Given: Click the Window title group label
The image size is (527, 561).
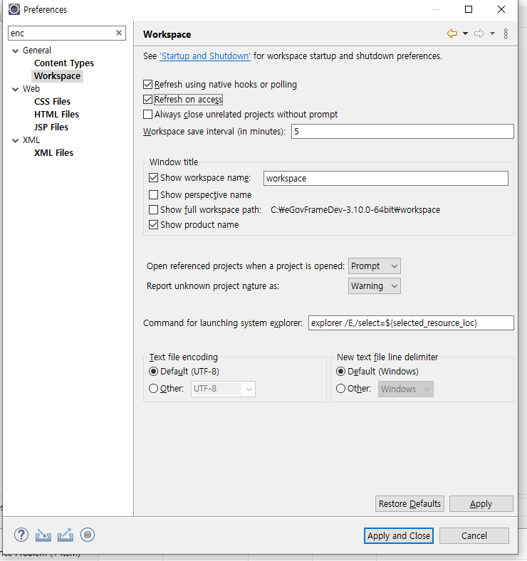Looking at the screenshot, I should point(174,162).
